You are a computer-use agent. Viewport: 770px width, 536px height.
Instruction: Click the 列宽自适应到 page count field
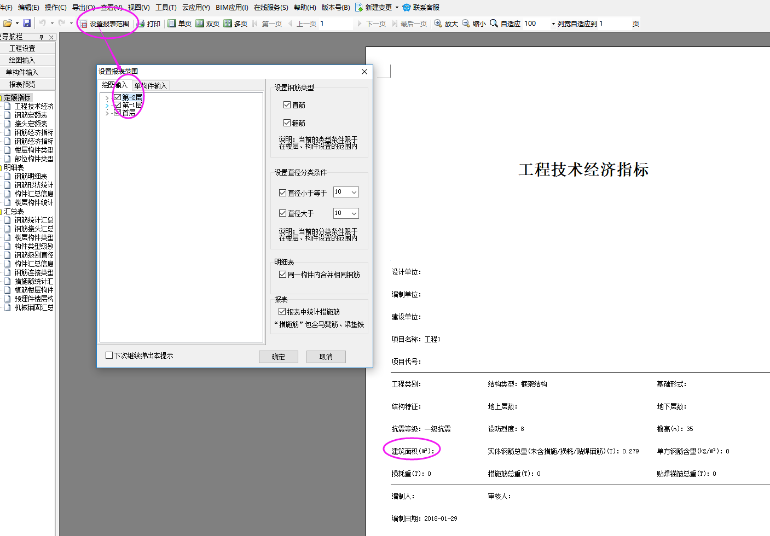point(615,24)
